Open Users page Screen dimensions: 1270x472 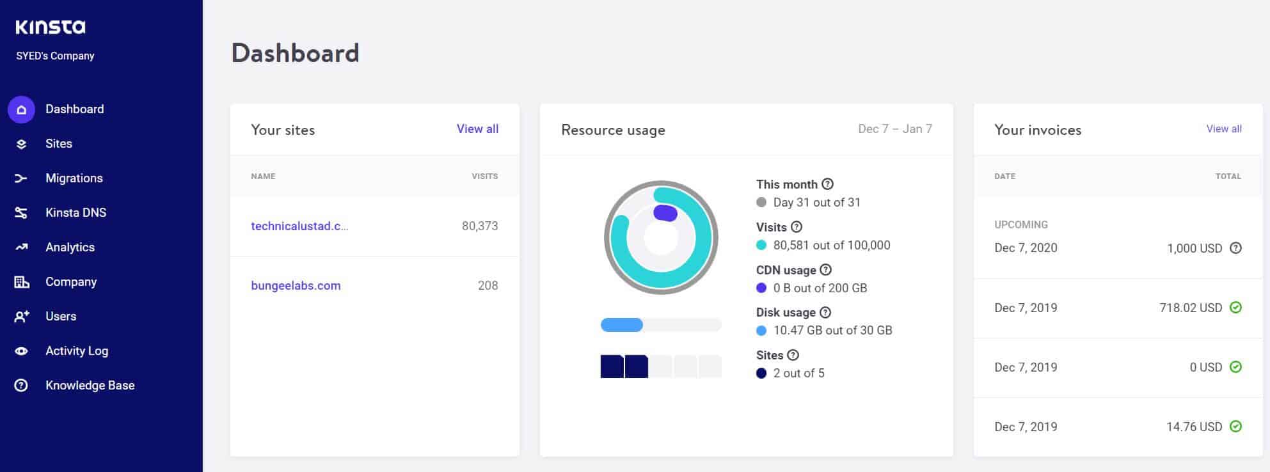coord(61,317)
